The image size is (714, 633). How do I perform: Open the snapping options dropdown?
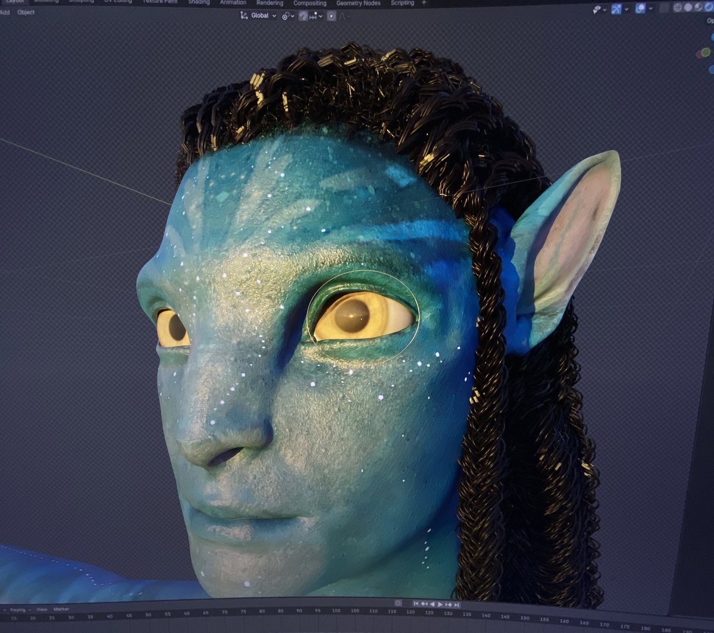click(317, 16)
